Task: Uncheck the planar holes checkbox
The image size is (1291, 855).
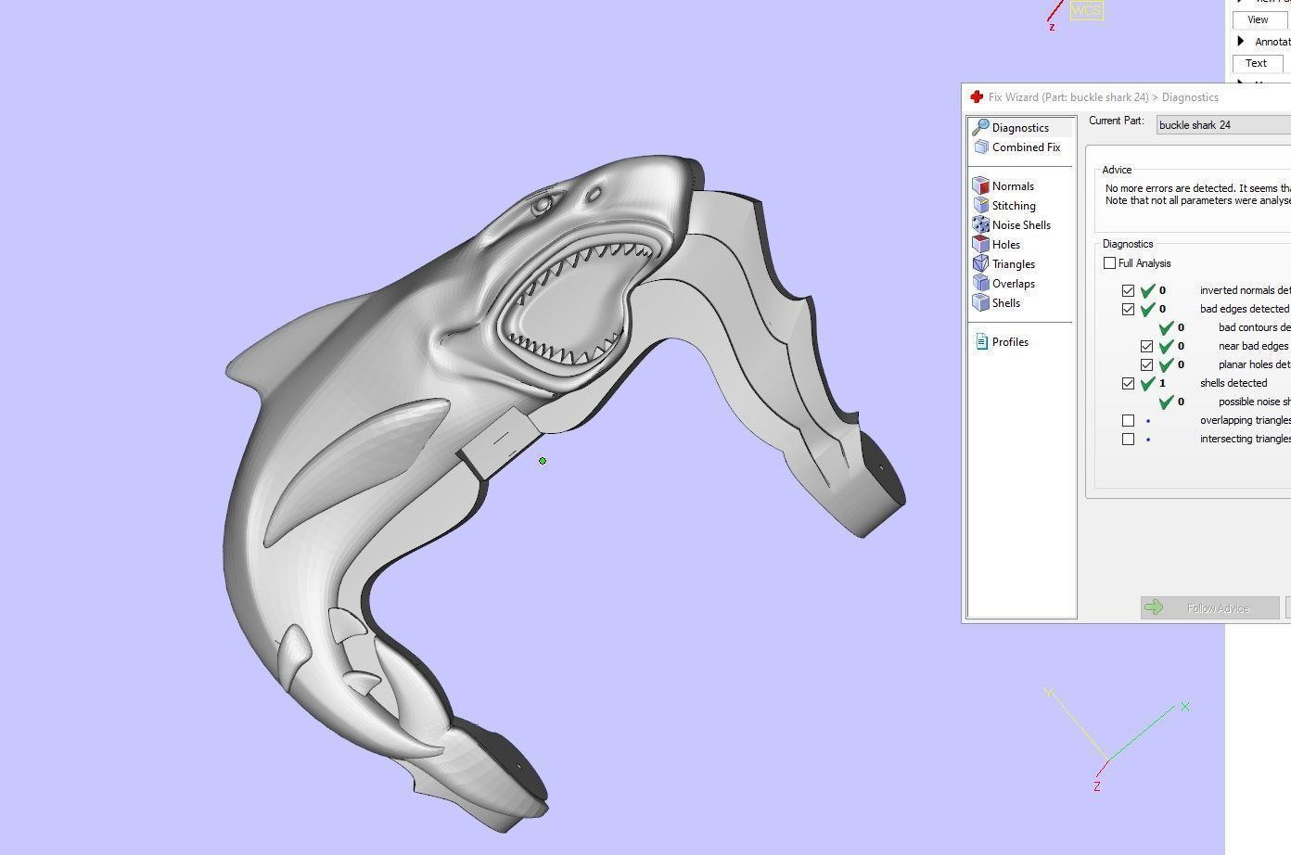Action: tap(1146, 364)
